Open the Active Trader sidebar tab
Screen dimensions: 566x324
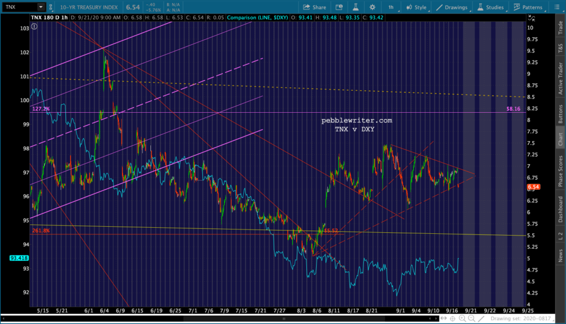click(560, 79)
